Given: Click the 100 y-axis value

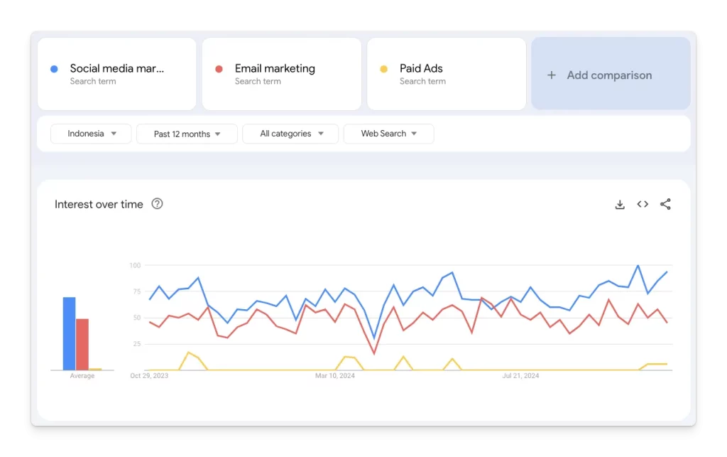Looking at the screenshot, I should coord(135,265).
